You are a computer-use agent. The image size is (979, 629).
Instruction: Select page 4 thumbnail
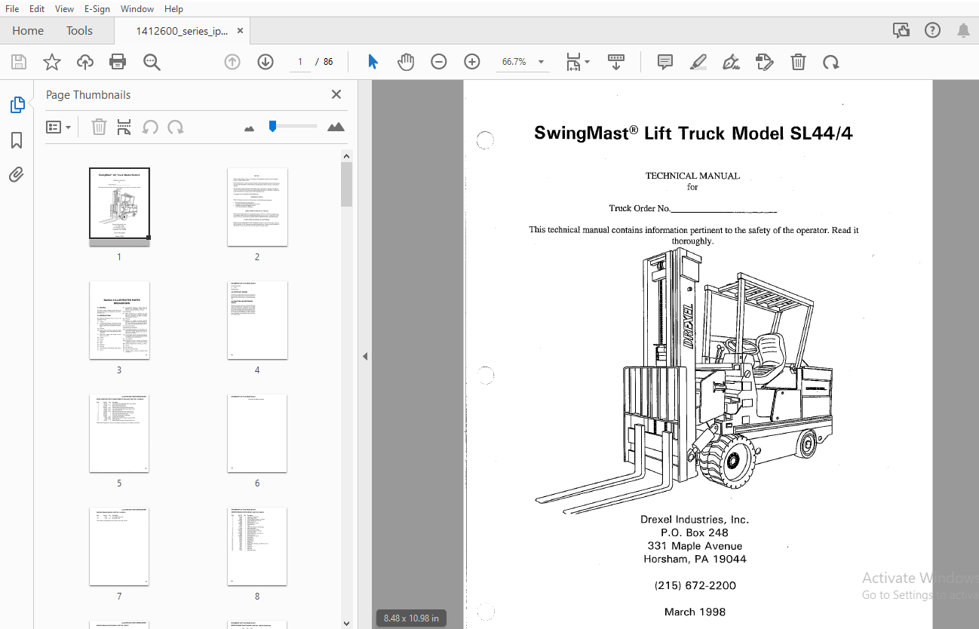(x=257, y=320)
